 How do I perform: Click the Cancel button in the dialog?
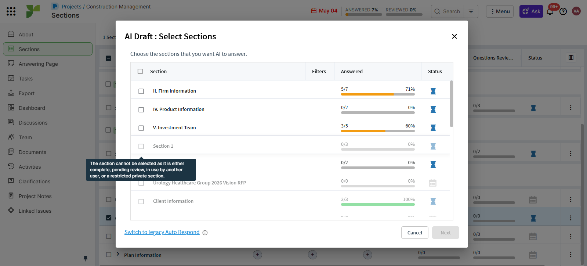(x=414, y=233)
